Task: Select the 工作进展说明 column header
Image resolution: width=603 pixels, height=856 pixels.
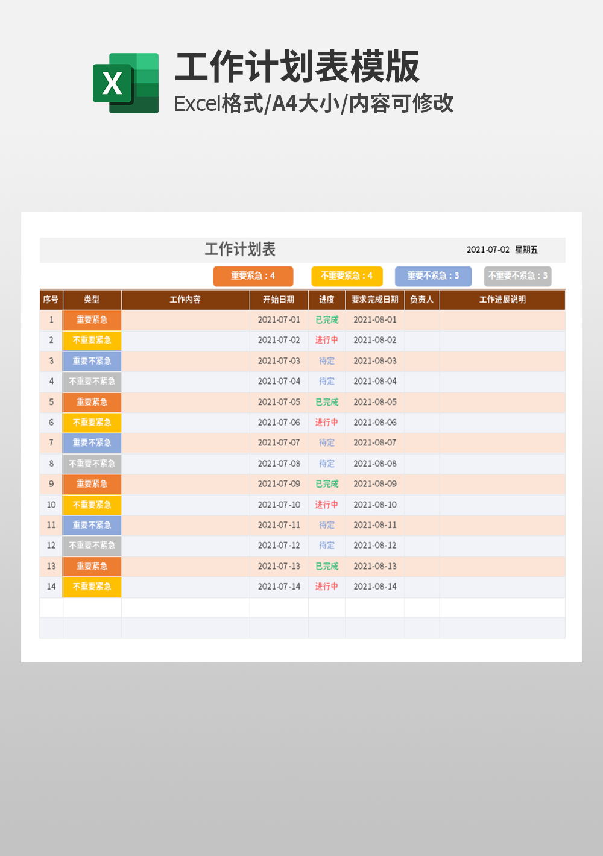Action: pos(503,300)
